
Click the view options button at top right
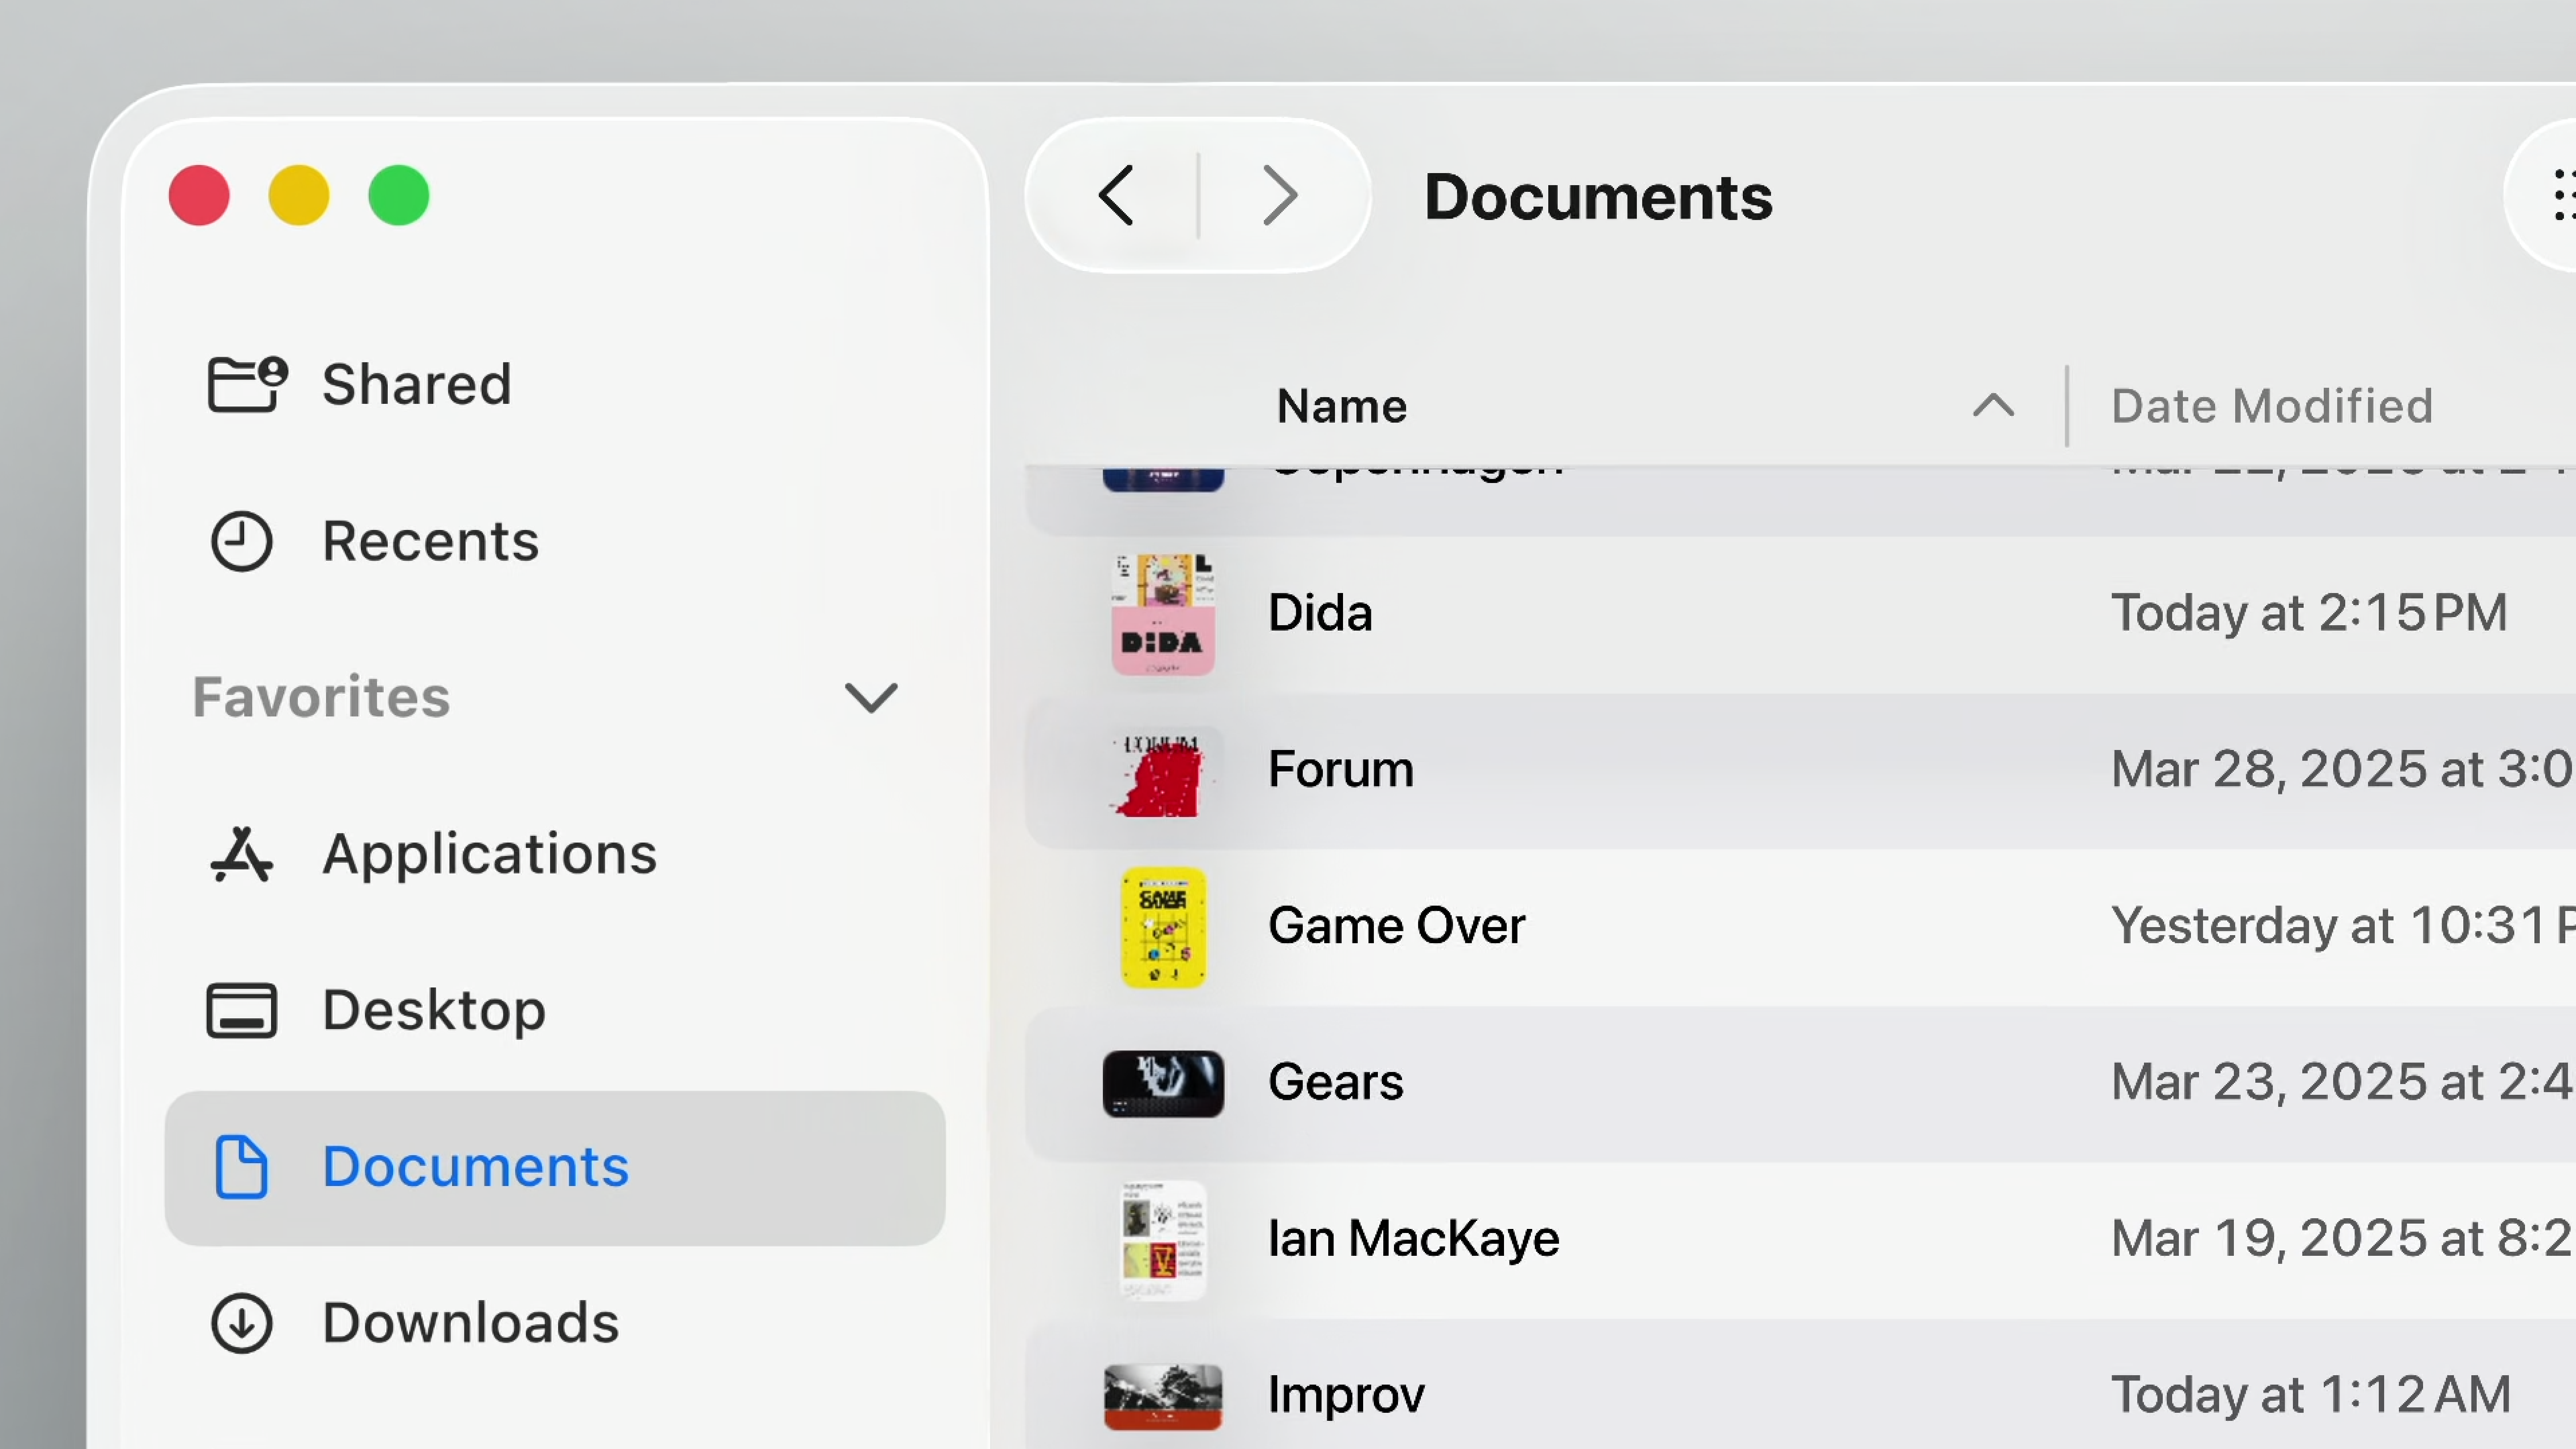pos(2558,196)
